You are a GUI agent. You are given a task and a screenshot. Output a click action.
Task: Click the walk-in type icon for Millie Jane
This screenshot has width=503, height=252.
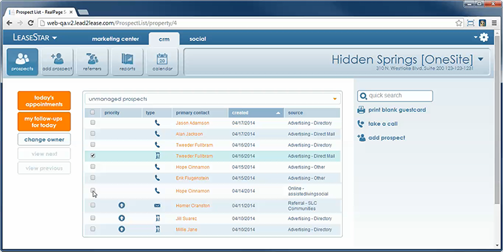[x=157, y=229]
